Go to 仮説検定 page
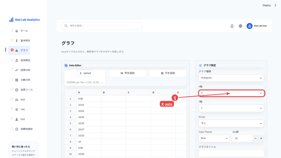Viewport: 281px width, 158px height. [26, 60]
